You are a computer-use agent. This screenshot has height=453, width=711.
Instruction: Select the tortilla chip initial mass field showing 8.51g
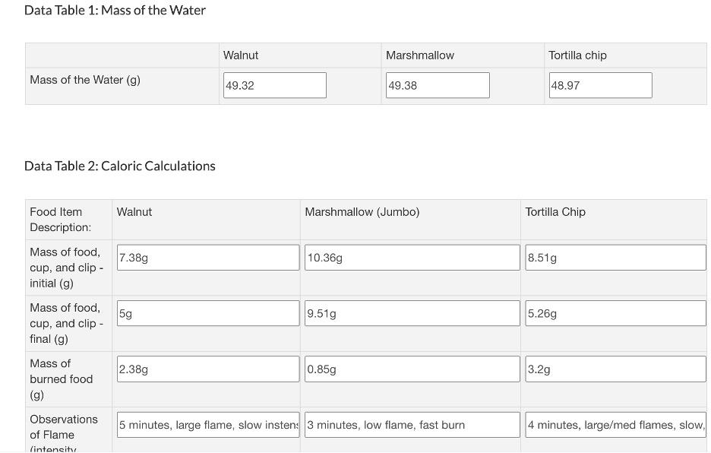coord(615,257)
